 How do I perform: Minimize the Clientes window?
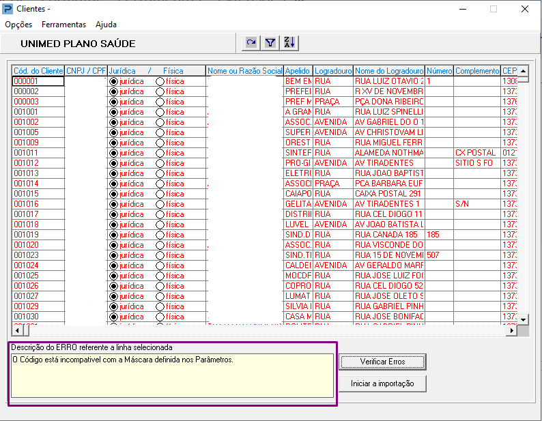click(463, 9)
